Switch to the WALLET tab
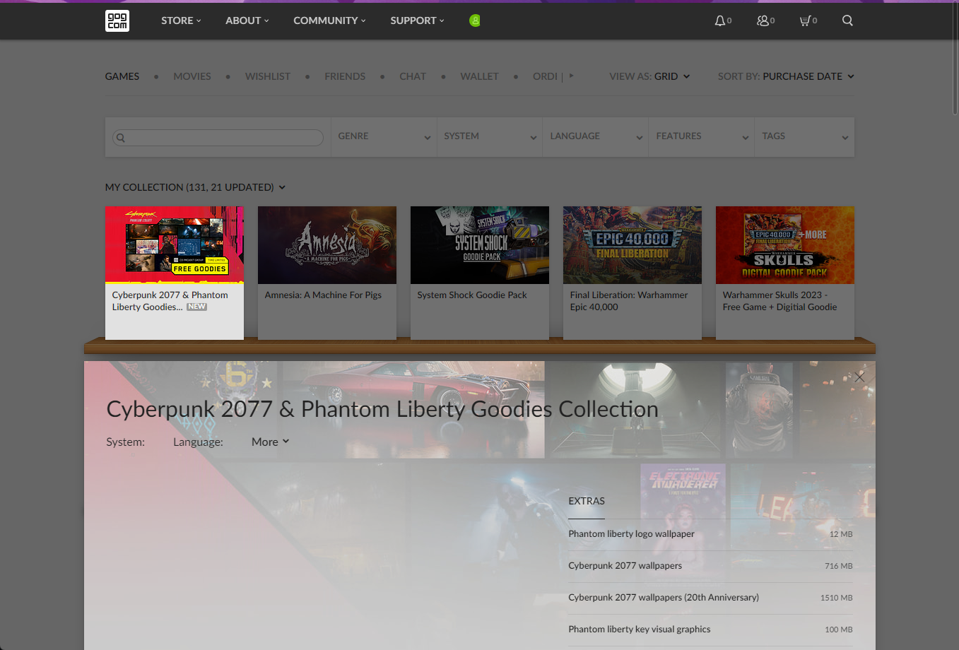 tap(480, 76)
